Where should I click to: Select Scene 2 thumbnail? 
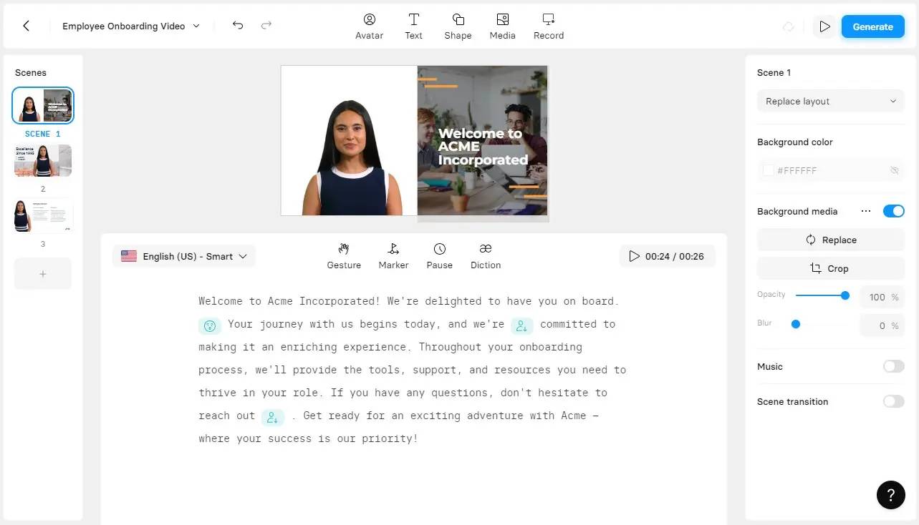[x=42, y=160]
